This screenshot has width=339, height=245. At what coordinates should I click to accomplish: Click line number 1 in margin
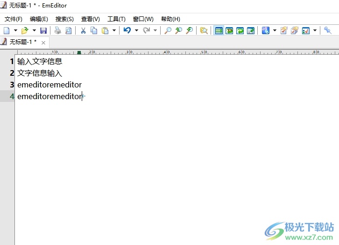pos(12,61)
